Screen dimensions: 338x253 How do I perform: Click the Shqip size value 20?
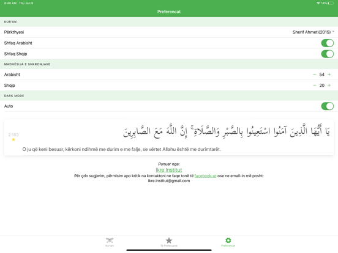click(322, 86)
